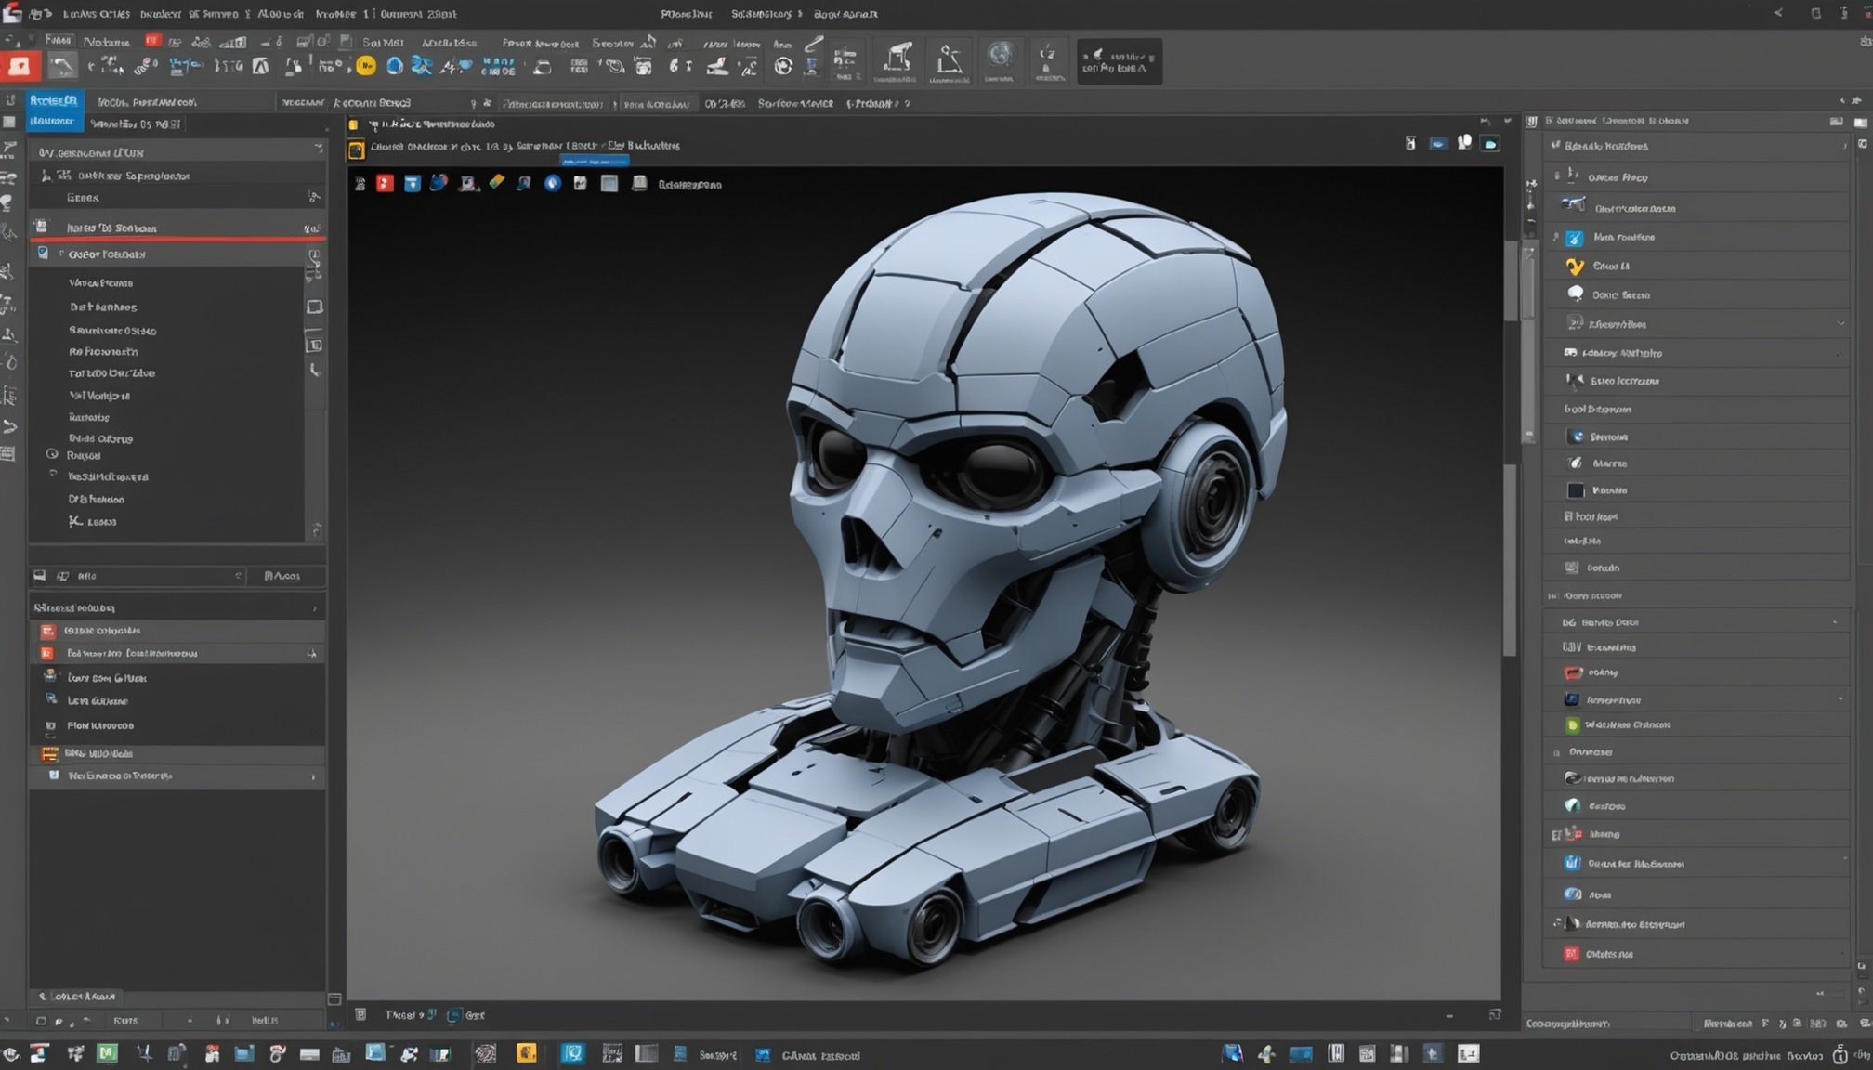Viewport: 1873px width, 1070px height.
Task: Click the red icon in viewport toolbar
Action: 385,184
